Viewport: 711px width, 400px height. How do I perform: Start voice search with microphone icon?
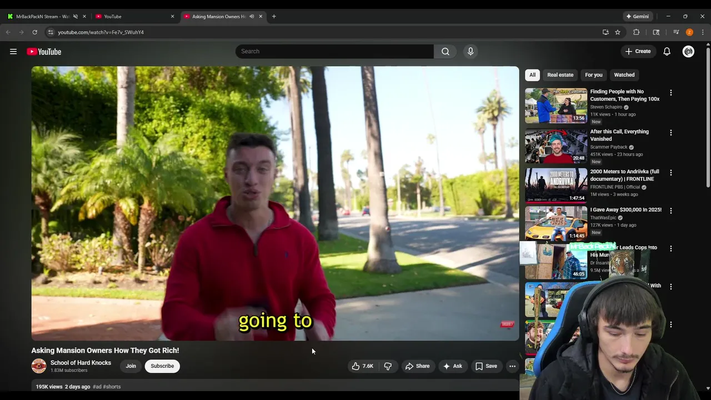point(470,51)
